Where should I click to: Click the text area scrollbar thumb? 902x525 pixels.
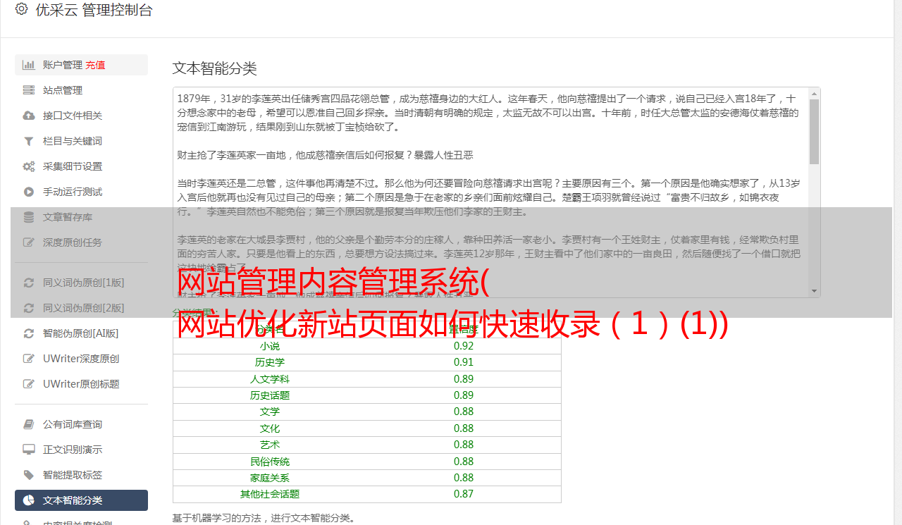815,132
